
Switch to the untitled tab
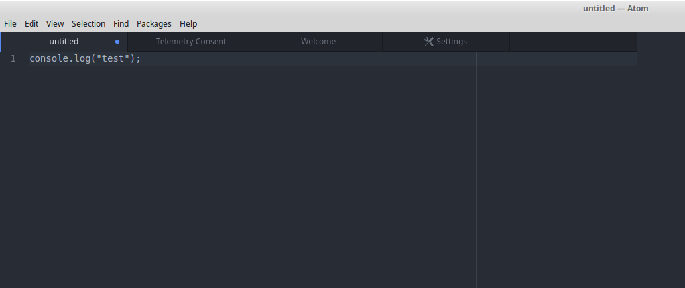64,42
